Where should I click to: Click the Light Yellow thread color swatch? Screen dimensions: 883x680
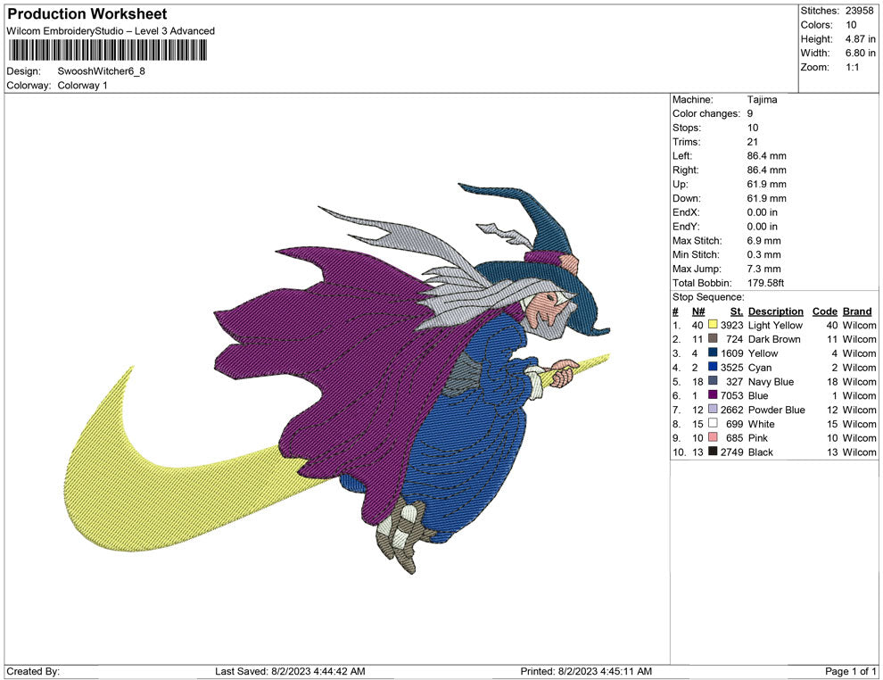[713, 325]
